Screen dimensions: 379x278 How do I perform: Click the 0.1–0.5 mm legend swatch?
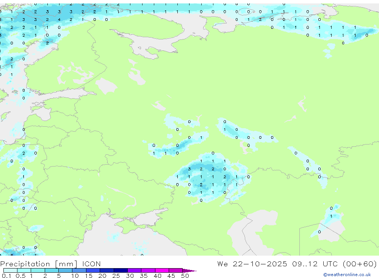(10, 270)
